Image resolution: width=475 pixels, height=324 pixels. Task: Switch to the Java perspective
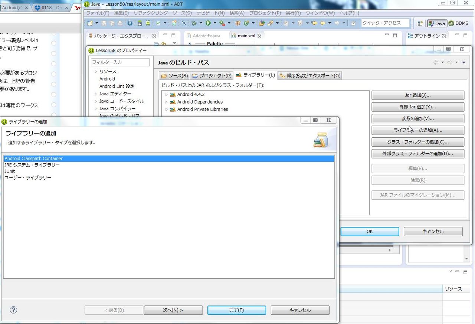click(437, 23)
